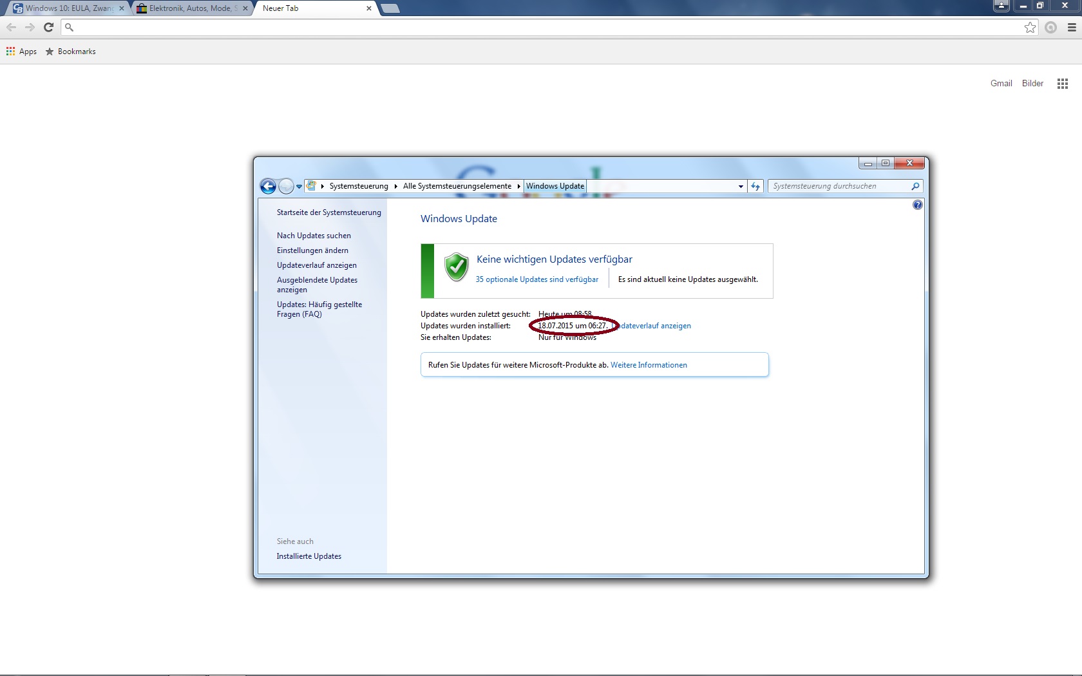The height and width of the screenshot is (676, 1082).
Task: Open Updateverlauf anzeigen in sidebar
Action: [317, 265]
